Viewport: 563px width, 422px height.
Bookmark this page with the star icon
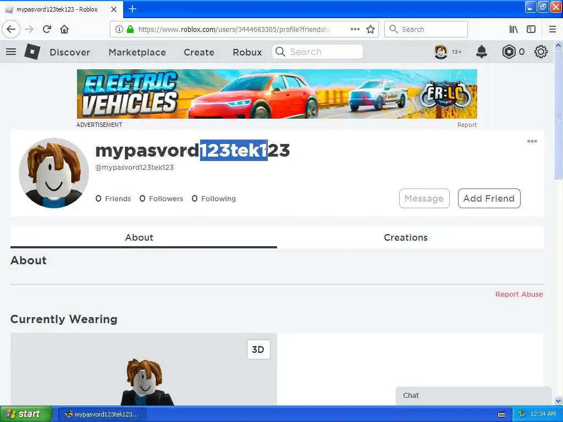(x=371, y=29)
